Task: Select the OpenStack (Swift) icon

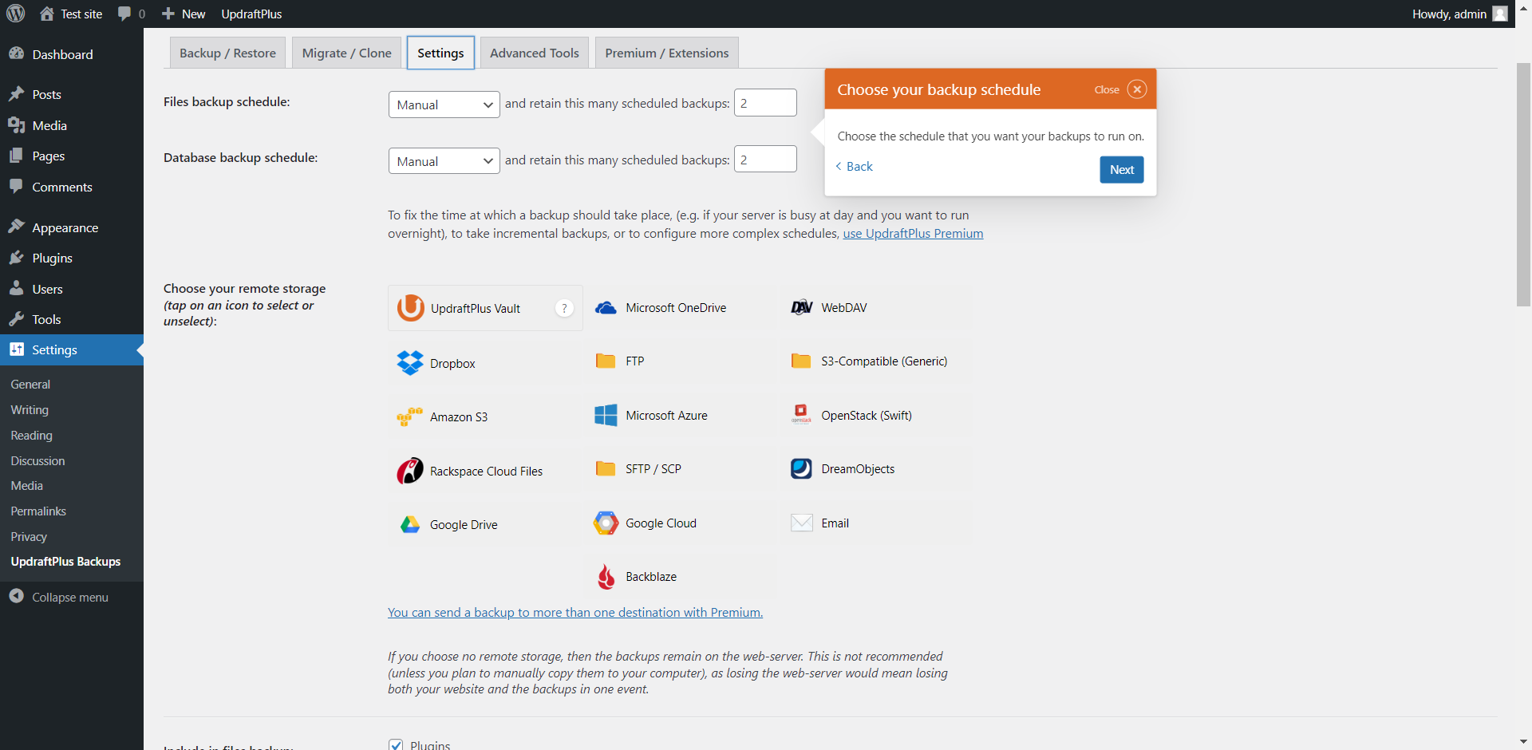Action: point(801,413)
